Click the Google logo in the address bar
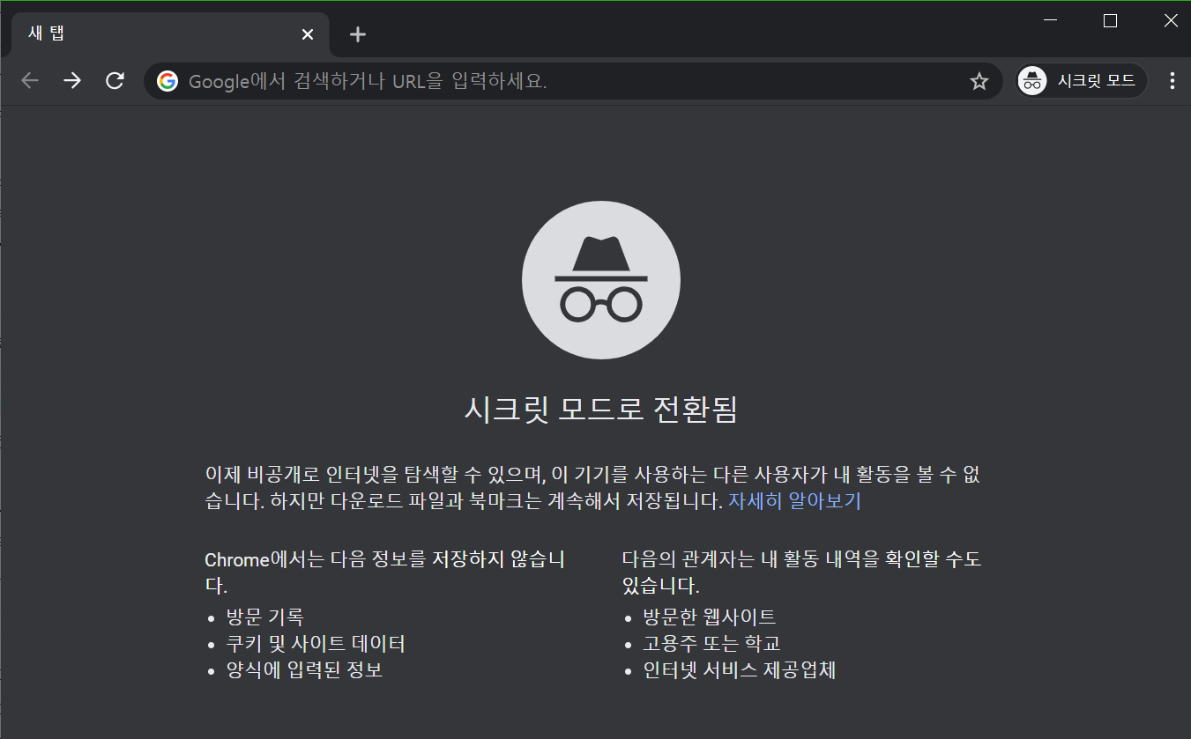This screenshot has width=1191, height=739. [x=167, y=81]
